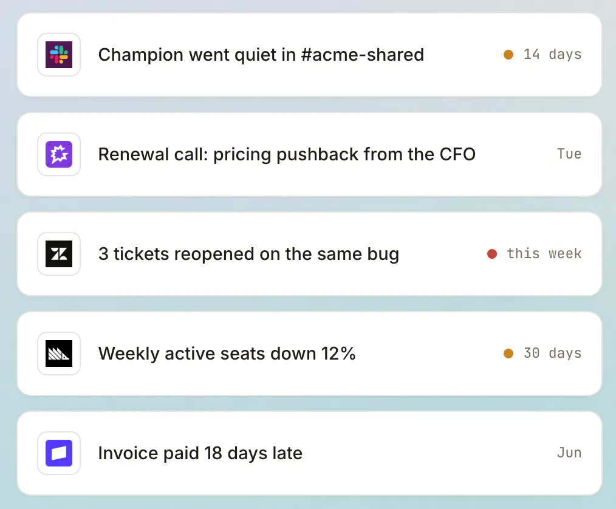
Task: Click red status dot beside this week
Action: click(492, 254)
